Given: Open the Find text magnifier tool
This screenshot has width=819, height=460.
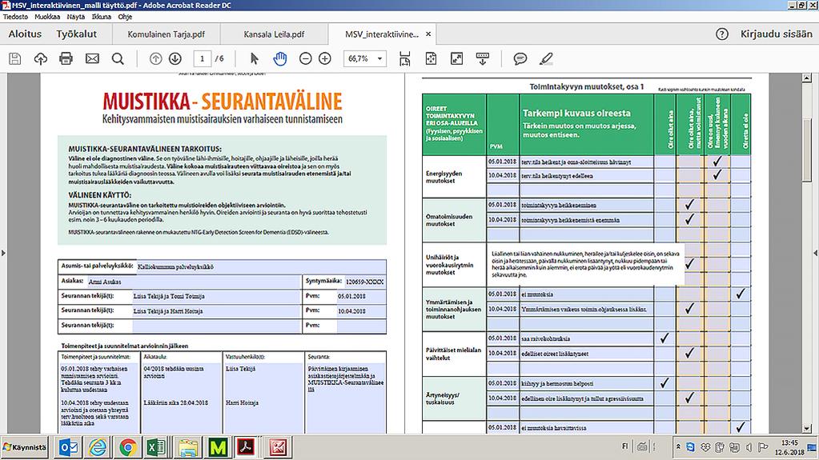Looking at the screenshot, I should (118, 59).
